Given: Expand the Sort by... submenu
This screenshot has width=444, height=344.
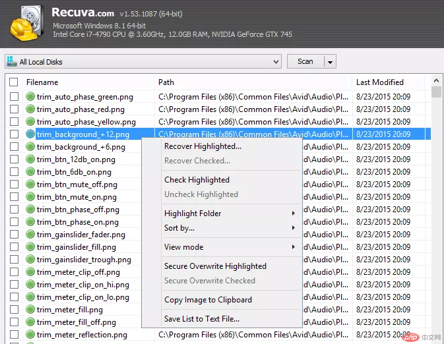Looking at the screenshot, I should 294,228.
